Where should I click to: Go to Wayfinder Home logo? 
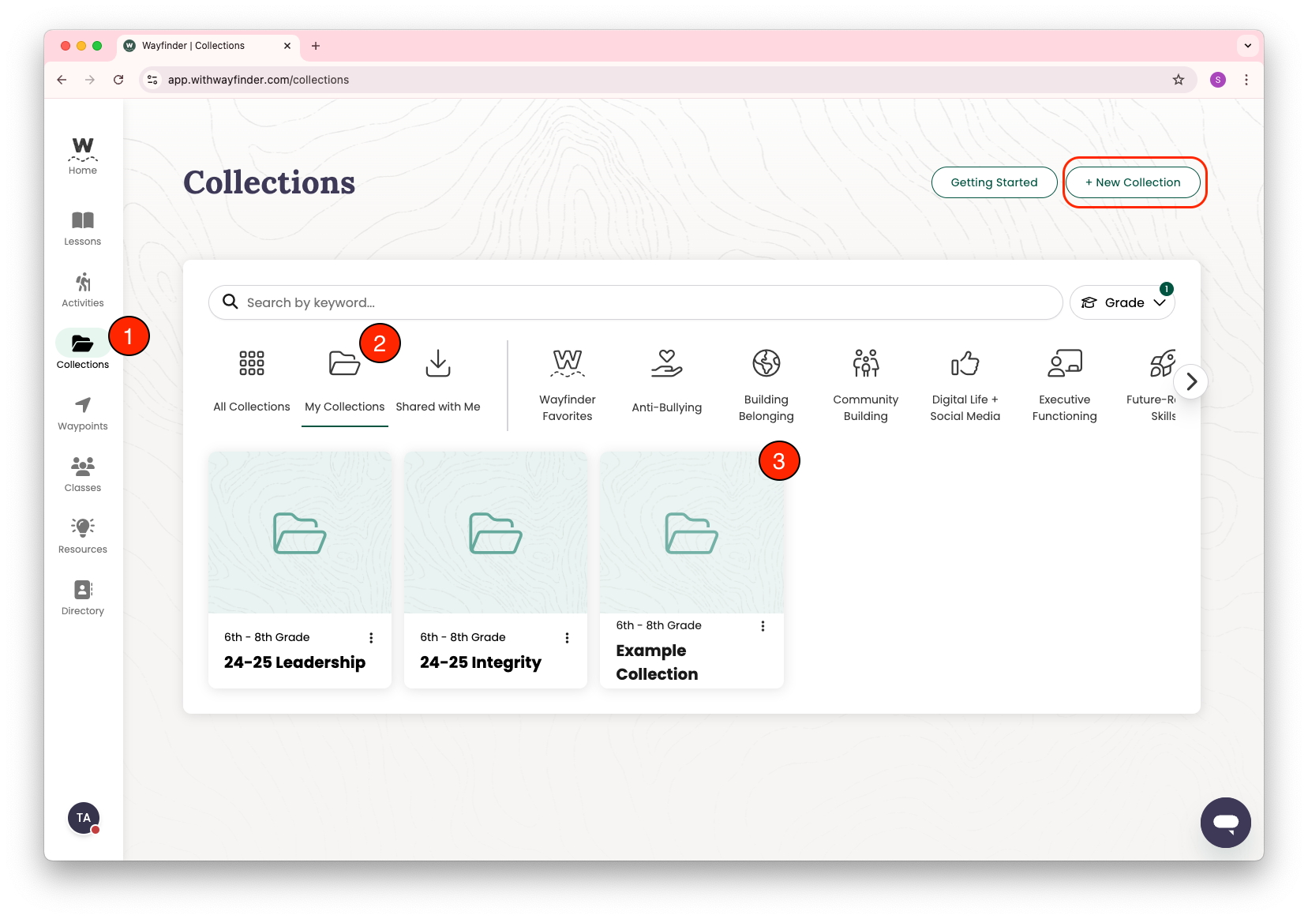point(83,156)
